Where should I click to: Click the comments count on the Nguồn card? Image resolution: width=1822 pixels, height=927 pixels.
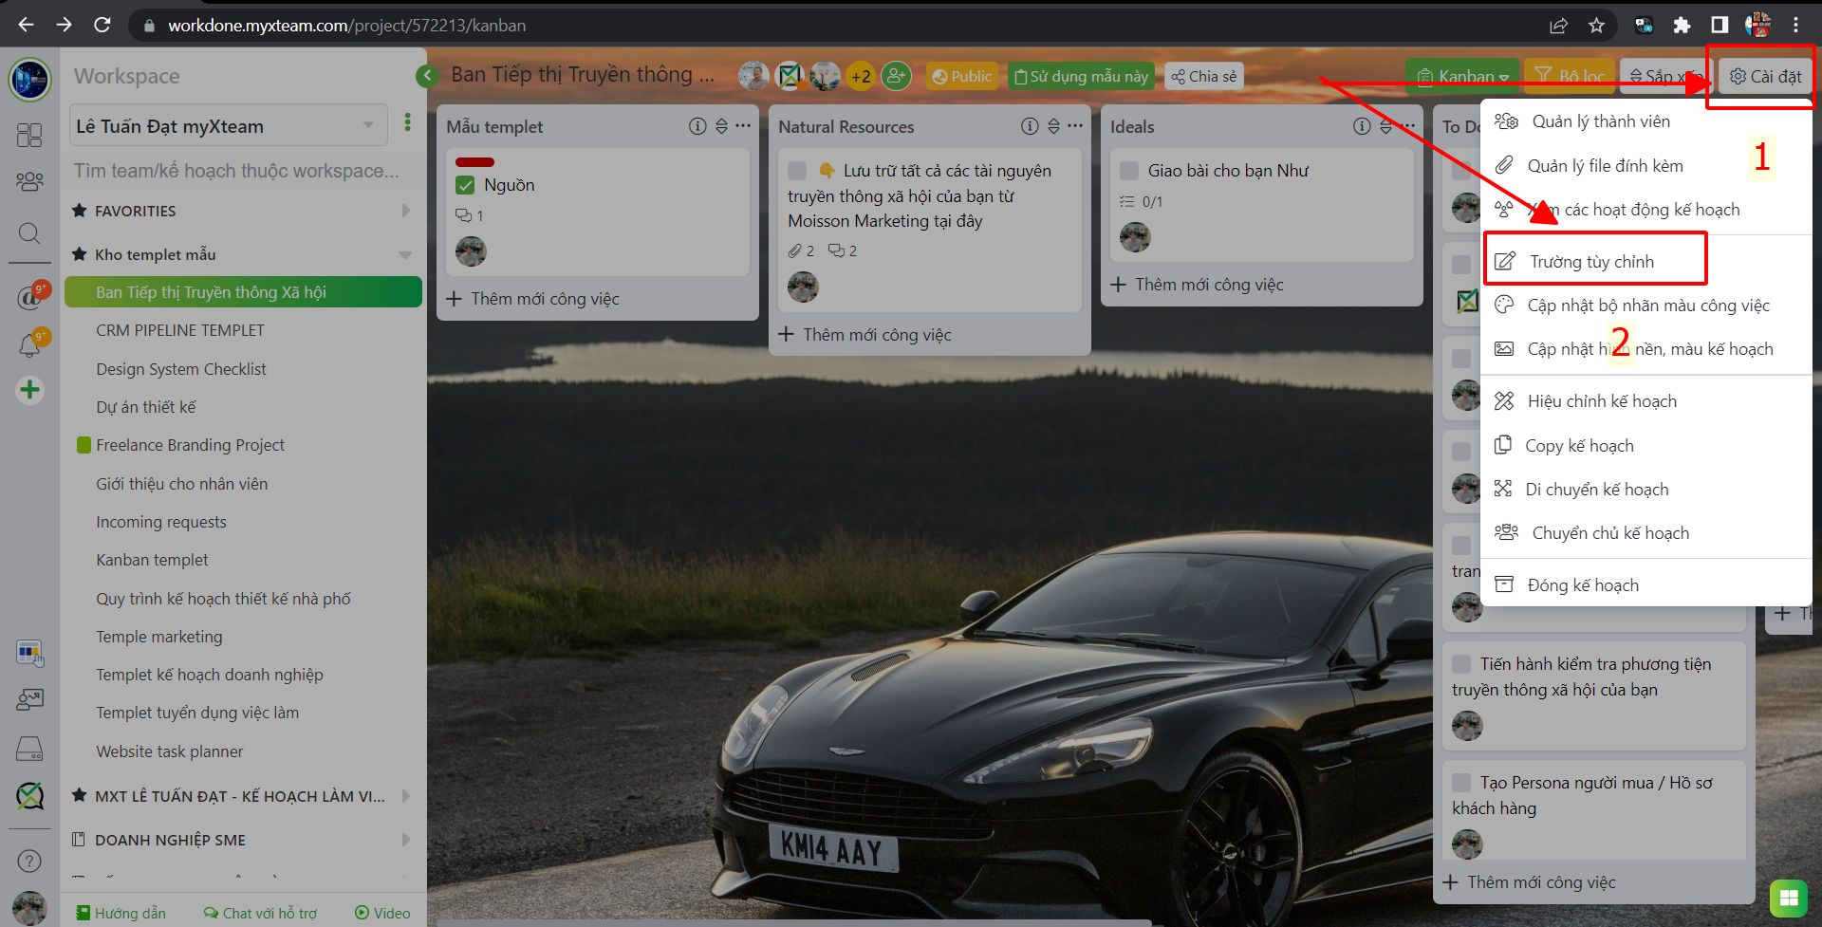tap(470, 215)
